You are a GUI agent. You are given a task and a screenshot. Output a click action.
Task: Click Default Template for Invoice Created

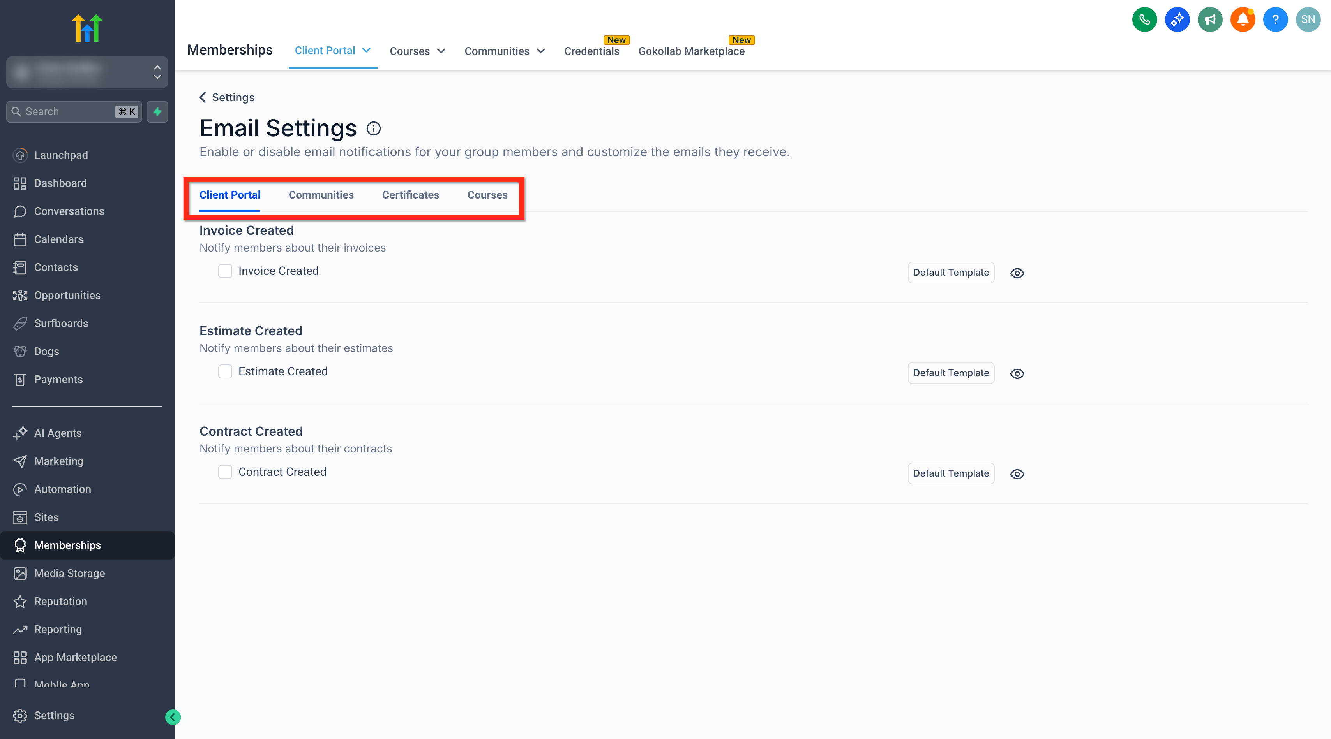tap(951, 273)
